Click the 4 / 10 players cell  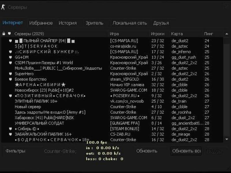pyautogui.click(x=157, y=107)
